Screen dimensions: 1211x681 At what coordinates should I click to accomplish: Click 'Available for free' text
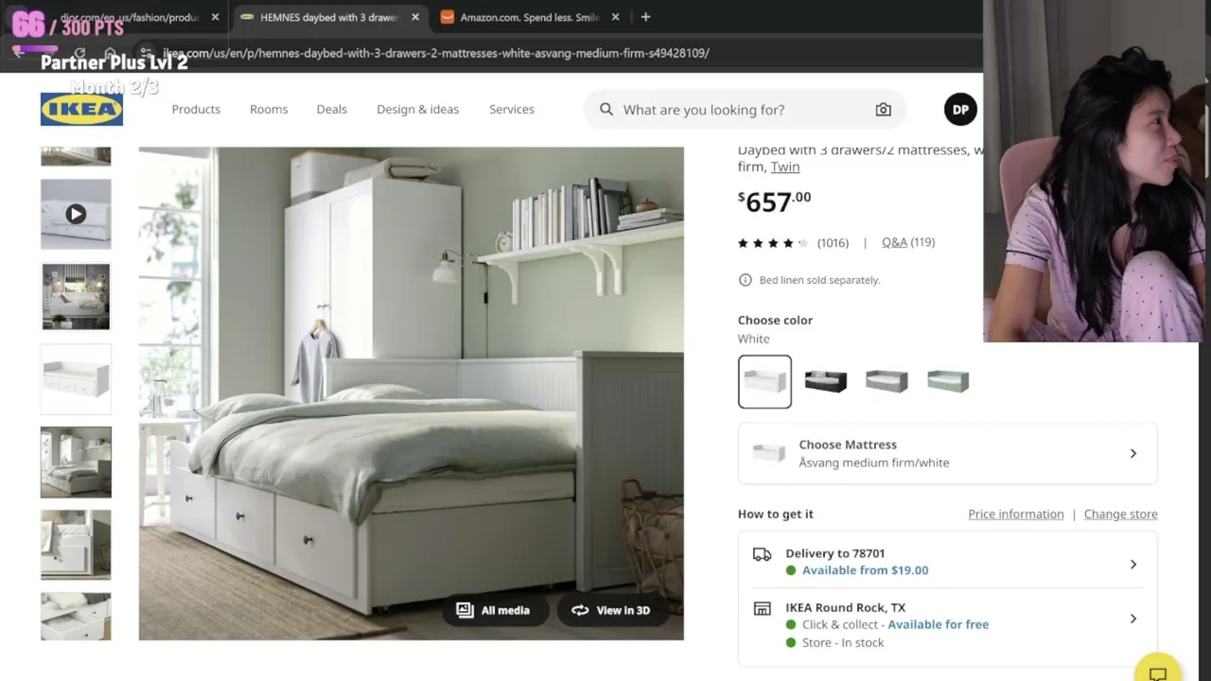[938, 624]
